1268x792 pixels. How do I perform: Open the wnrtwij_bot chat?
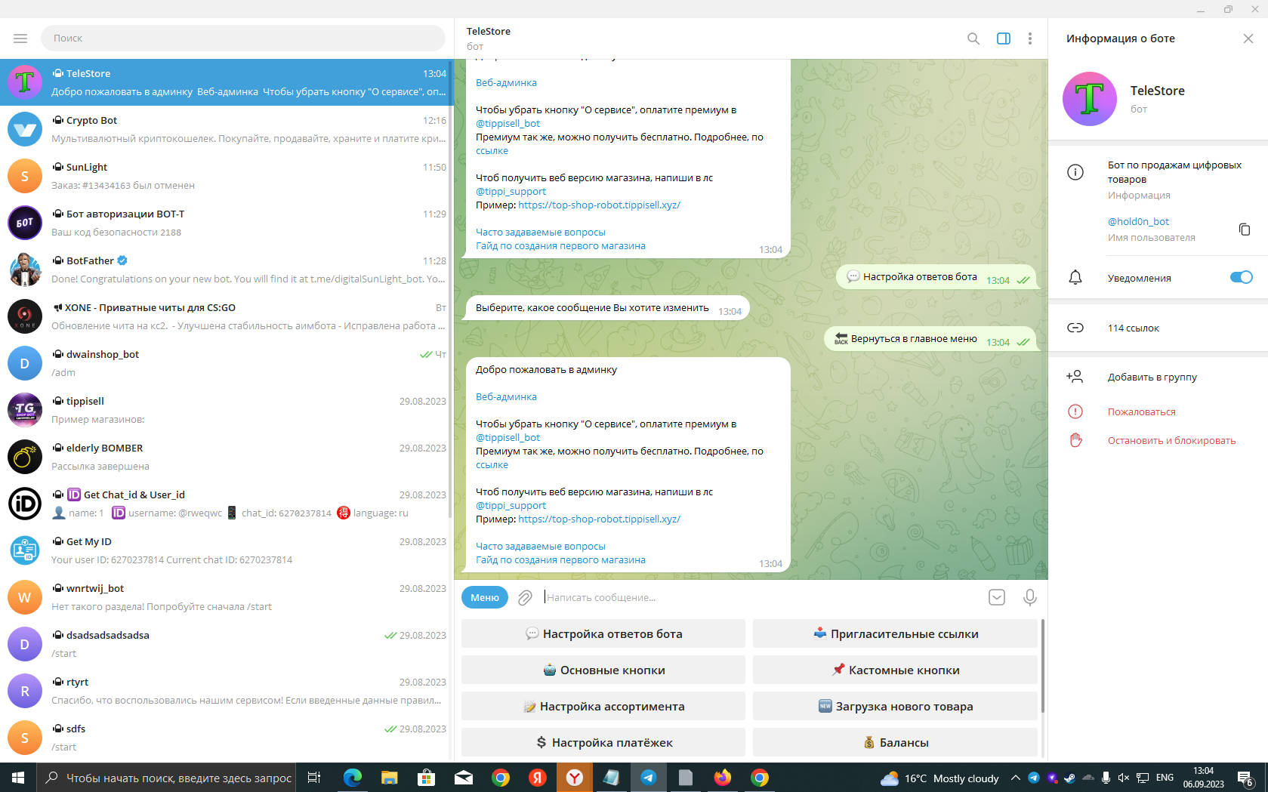[227, 597]
